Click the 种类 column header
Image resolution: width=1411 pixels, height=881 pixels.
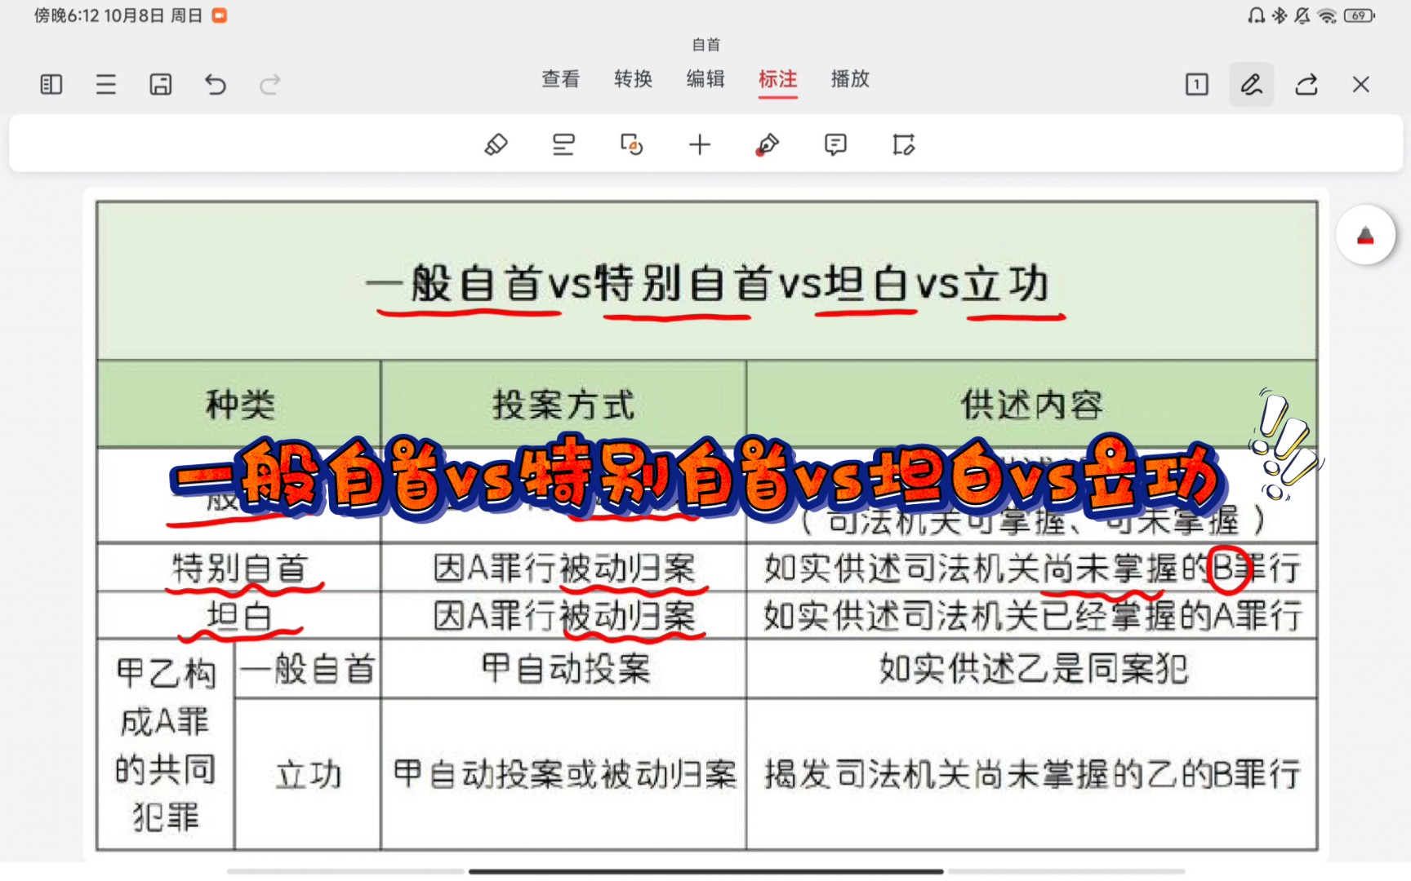[239, 405]
